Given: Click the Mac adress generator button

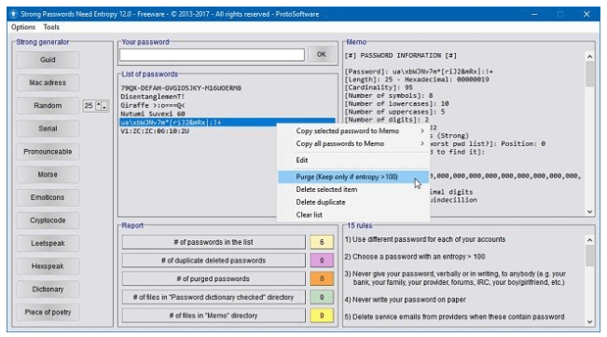Looking at the screenshot, I should click(x=48, y=83).
